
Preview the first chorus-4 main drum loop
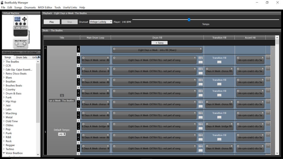pos(83,69)
